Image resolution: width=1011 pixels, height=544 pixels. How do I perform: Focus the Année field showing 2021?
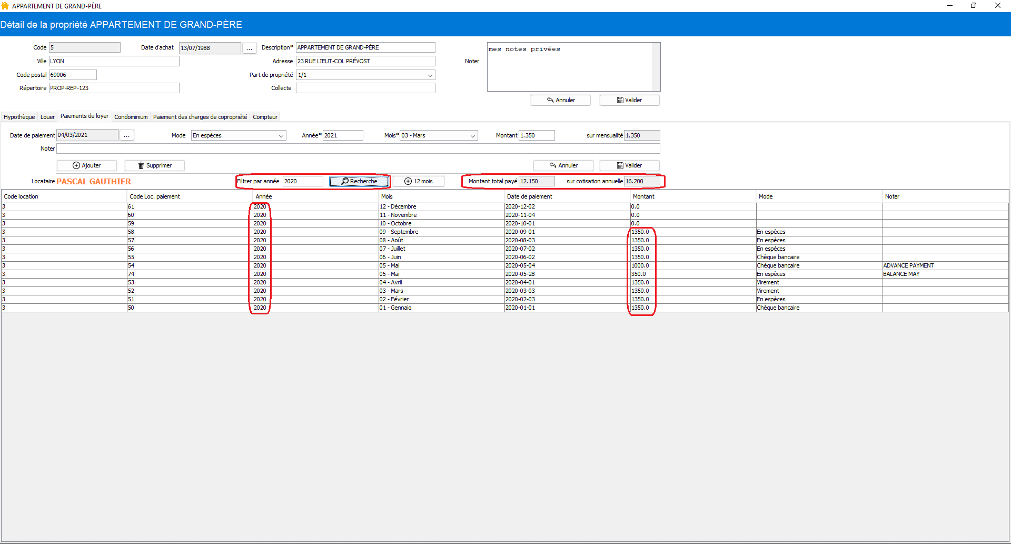[343, 135]
